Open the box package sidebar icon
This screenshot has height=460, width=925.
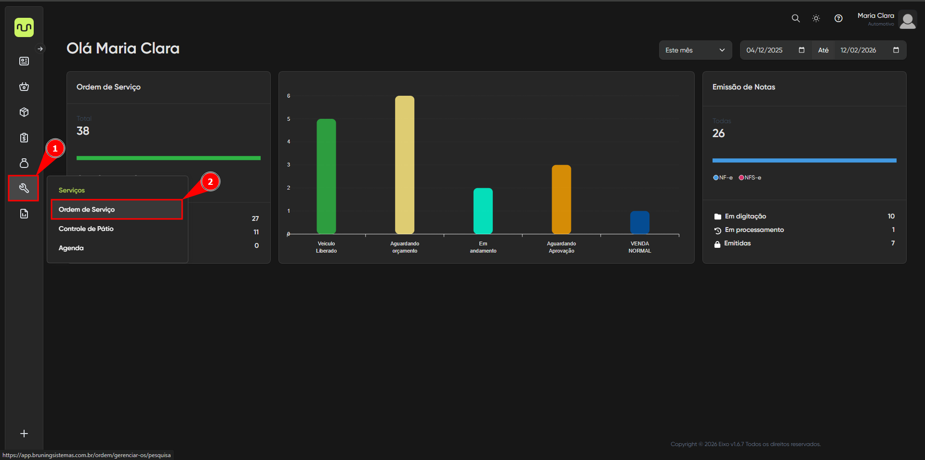pyautogui.click(x=24, y=112)
